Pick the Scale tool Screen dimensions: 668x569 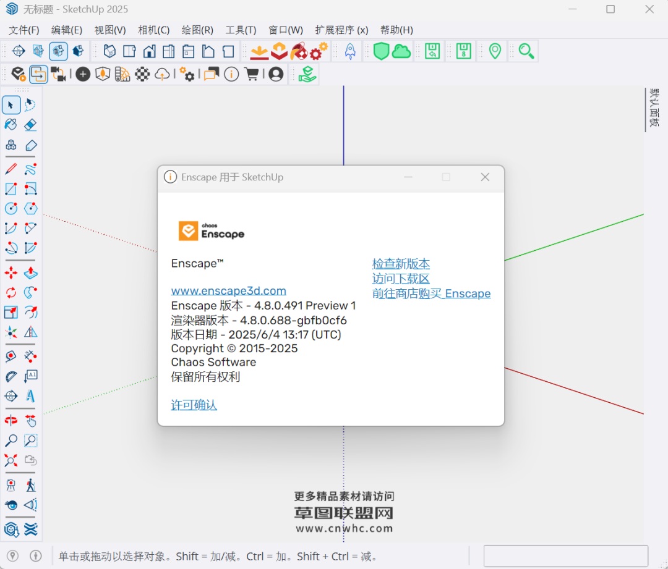pyautogui.click(x=11, y=313)
